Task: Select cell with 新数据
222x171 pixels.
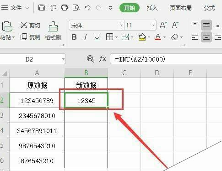Action: (86, 85)
